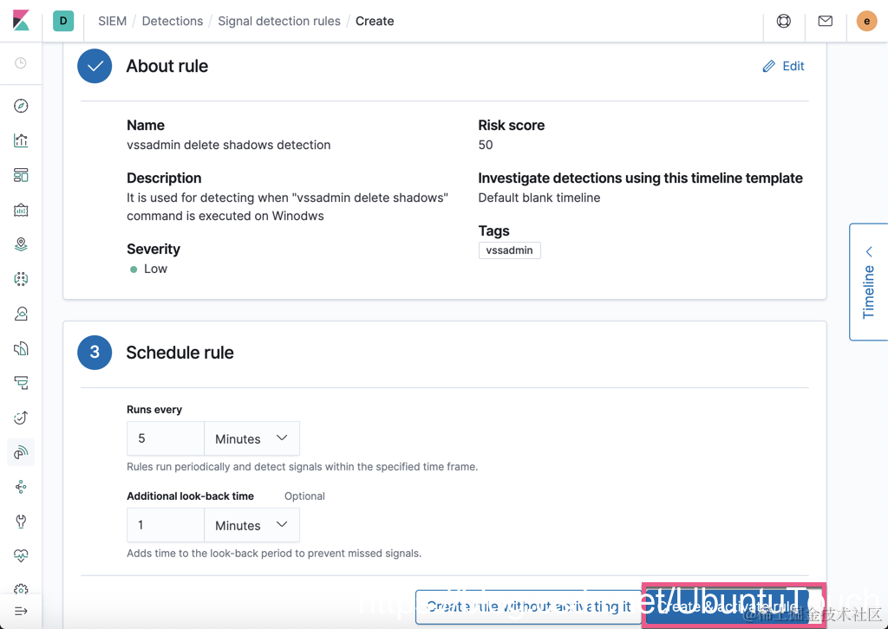Open the space selector D avatar
This screenshot has width=888, height=629.
pyautogui.click(x=63, y=21)
